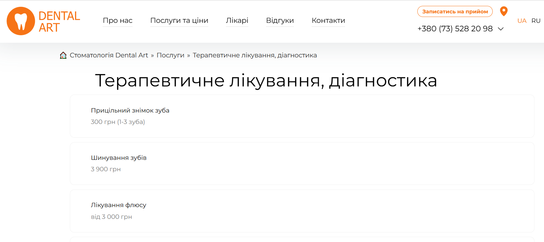Go to Послуги breadcrumb link
The height and width of the screenshot is (242, 544).
tap(170, 55)
